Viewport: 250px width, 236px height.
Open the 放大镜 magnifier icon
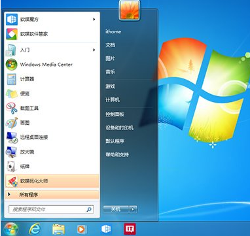coord(11,152)
